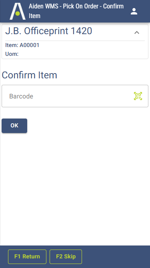Click the Uom label in item card
Viewport: 150px width, 268px height.
tap(12, 54)
